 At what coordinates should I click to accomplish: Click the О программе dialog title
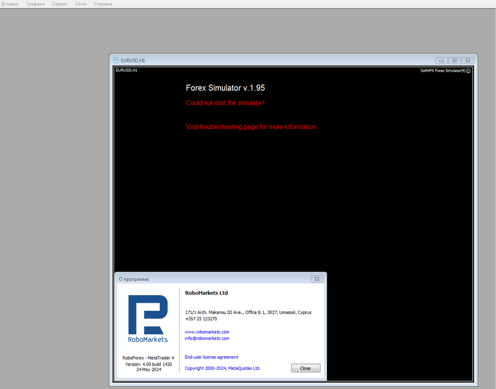(x=134, y=279)
